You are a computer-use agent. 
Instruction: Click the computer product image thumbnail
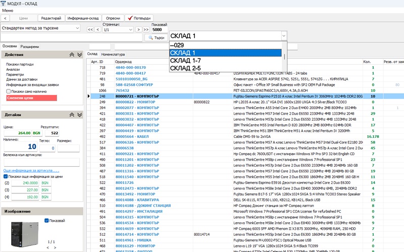click(24, 234)
